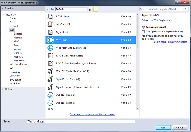Screen dimensions: 191x132
Task: Click Web API Controller Class icon
Action: click(x=50, y=71)
